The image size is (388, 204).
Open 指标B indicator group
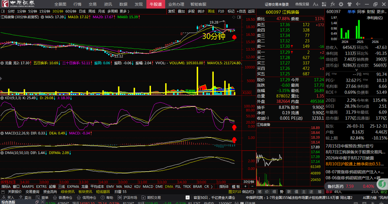tap(224, 186)
